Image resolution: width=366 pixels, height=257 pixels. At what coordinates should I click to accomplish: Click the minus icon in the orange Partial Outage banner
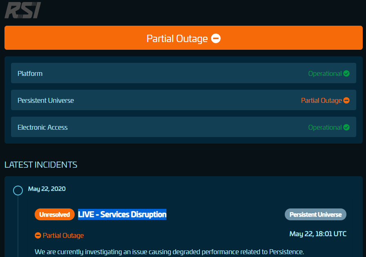point(216,38)
